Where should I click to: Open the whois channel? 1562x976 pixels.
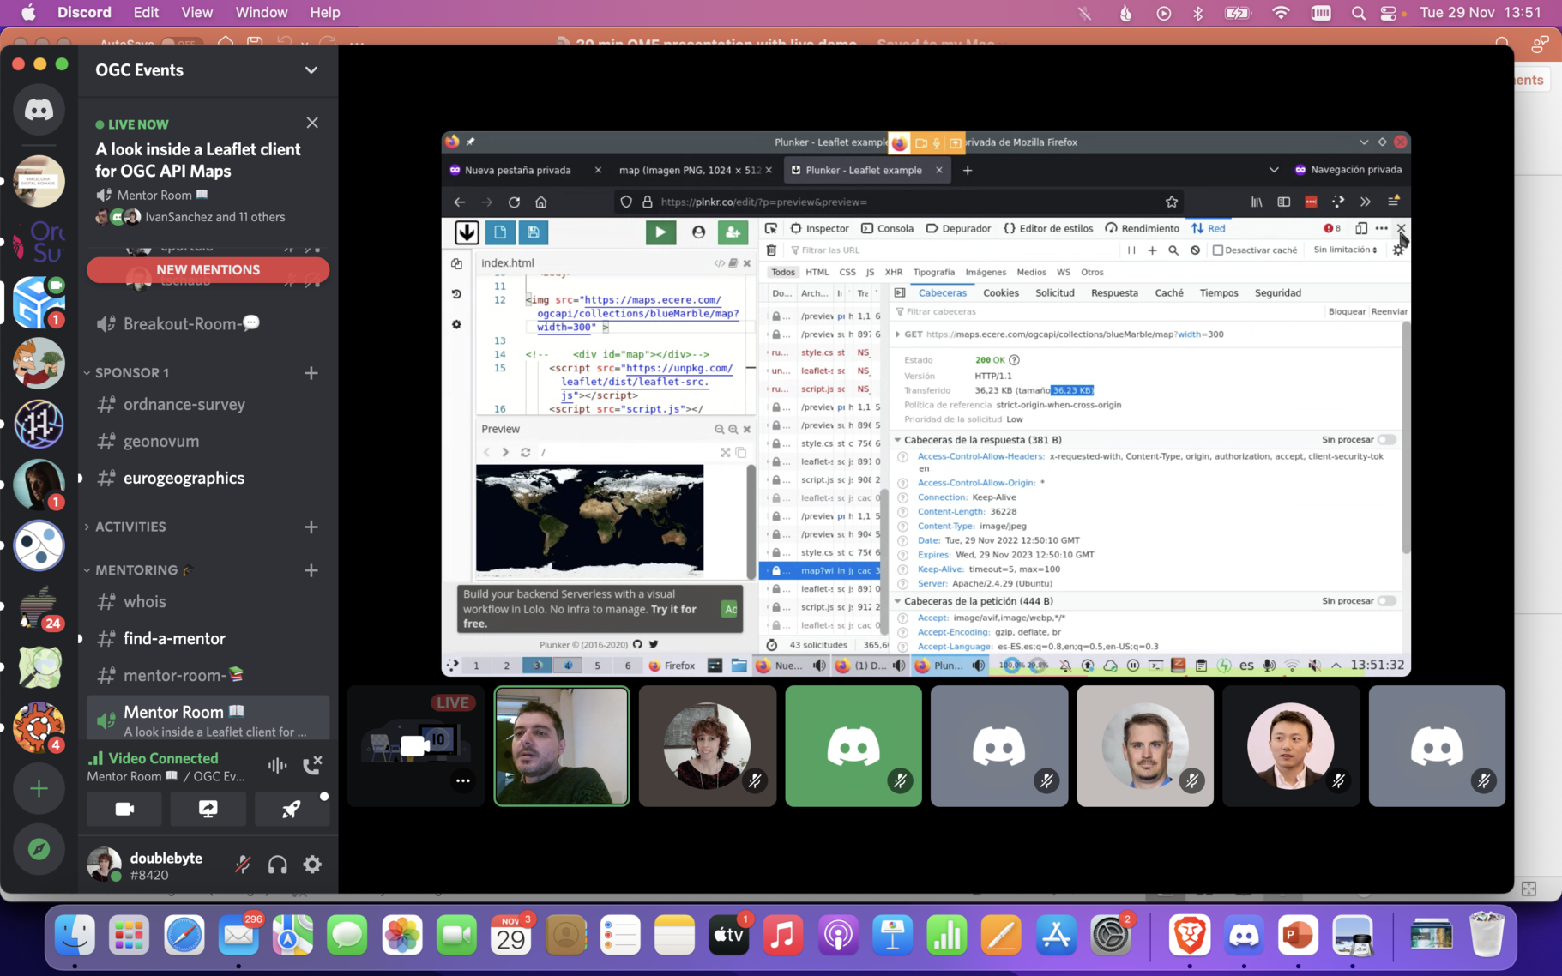click(208, 602)
